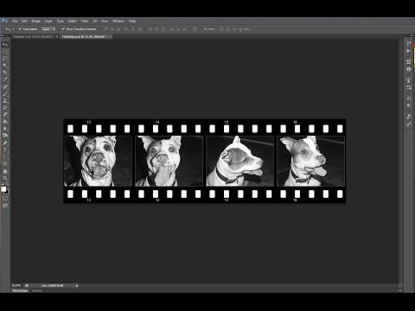
Task: Select the Pen tool
Action: (x=5, y=143)
